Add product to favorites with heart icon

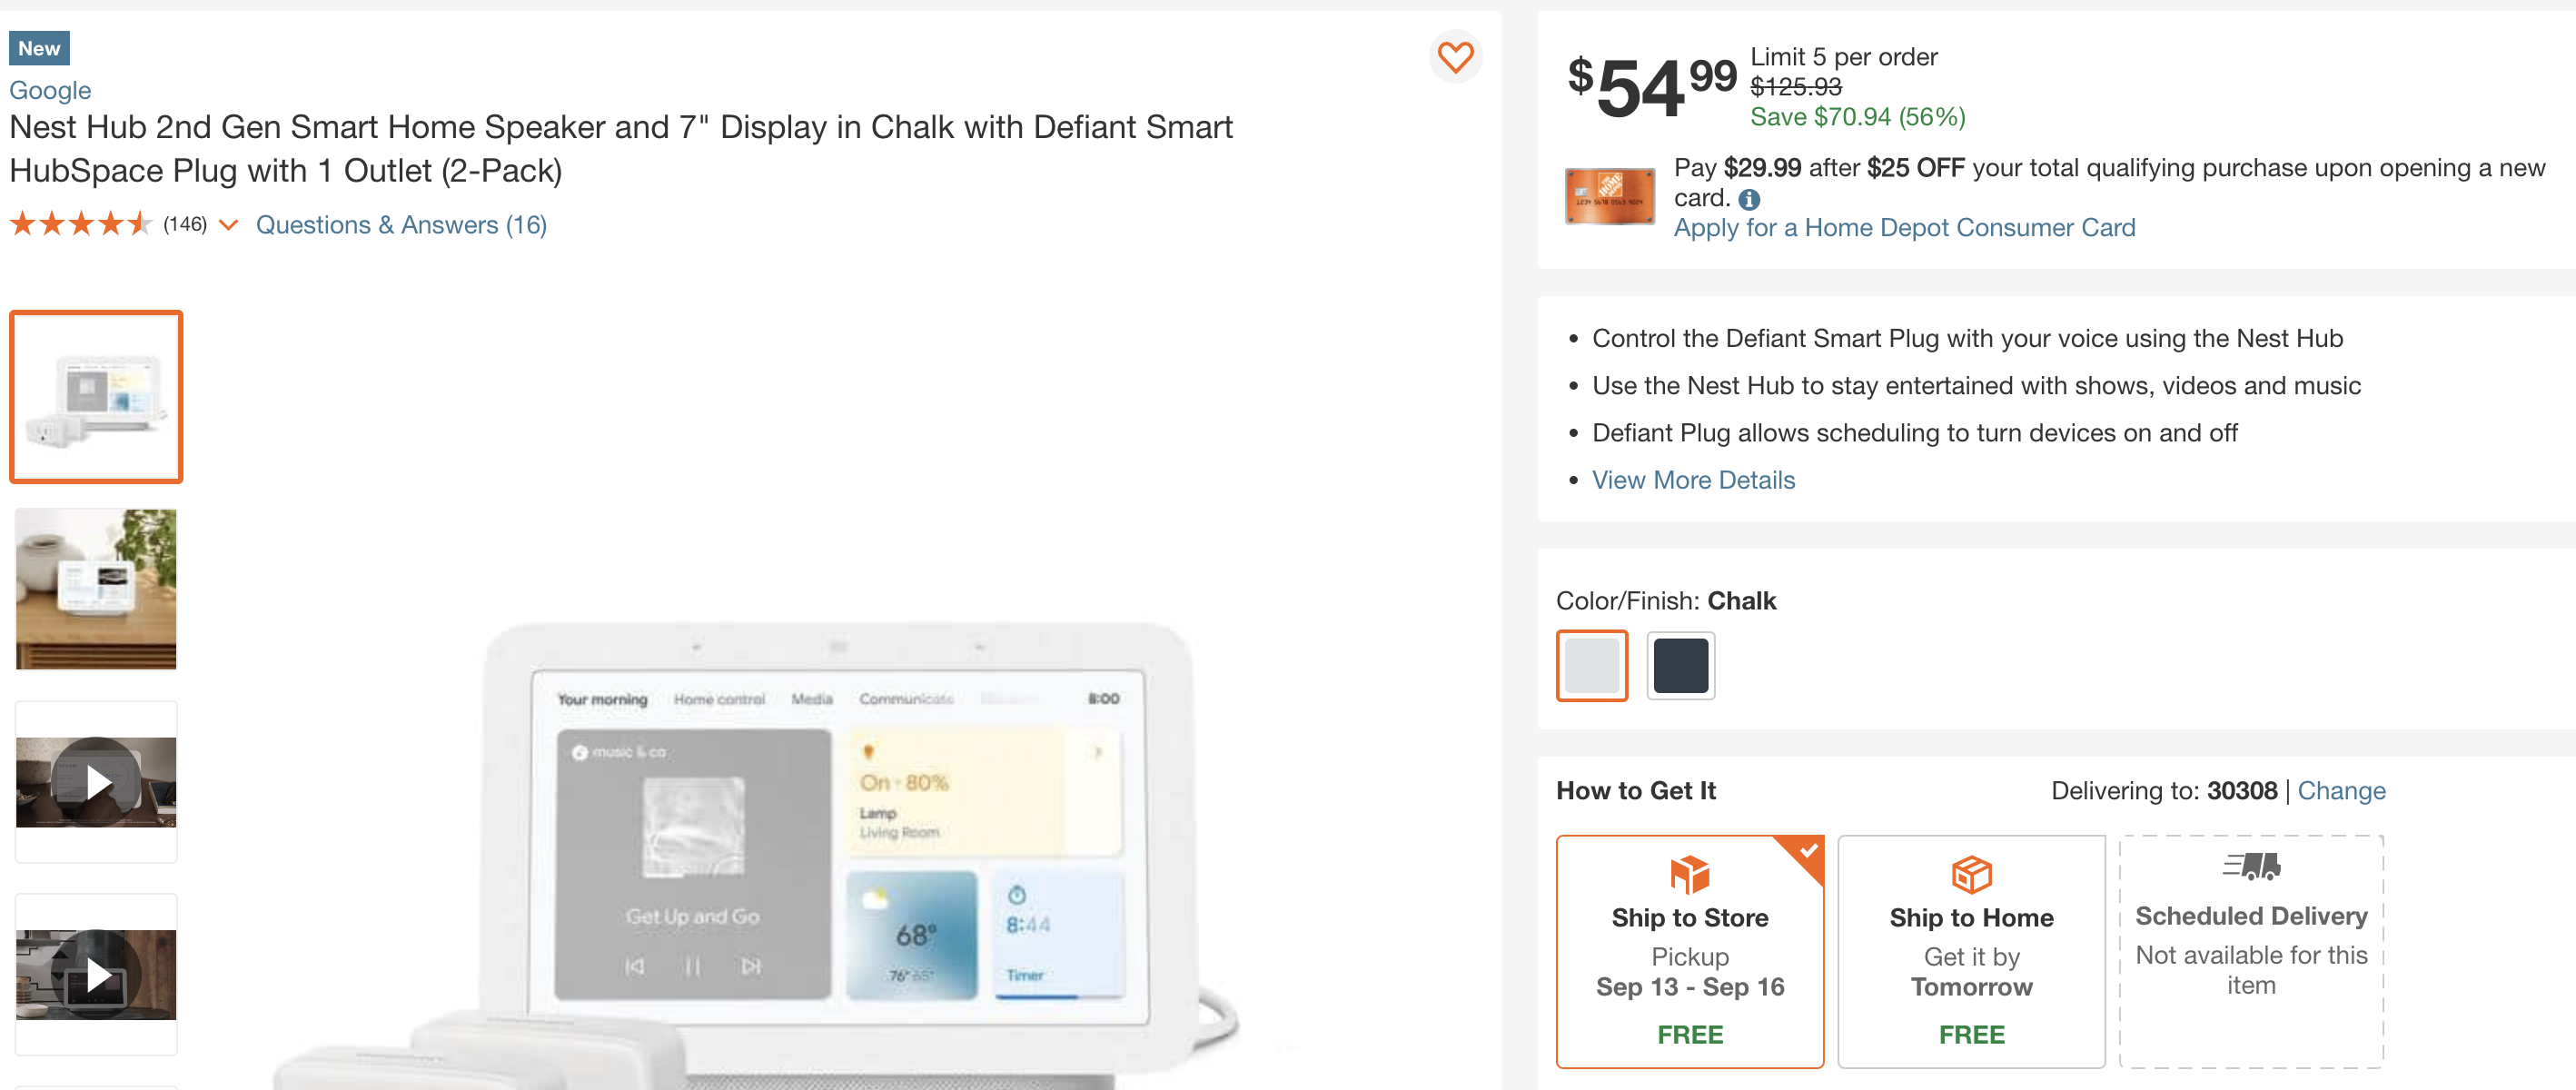click(1456, 57)
